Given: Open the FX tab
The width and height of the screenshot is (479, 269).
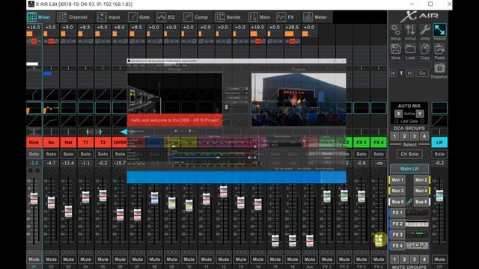Looking at the screenshot, I should click(x=285, y=17).
